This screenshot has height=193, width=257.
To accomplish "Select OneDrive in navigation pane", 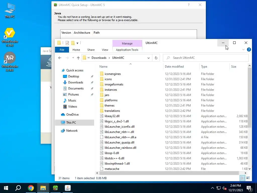I will 72,115.
